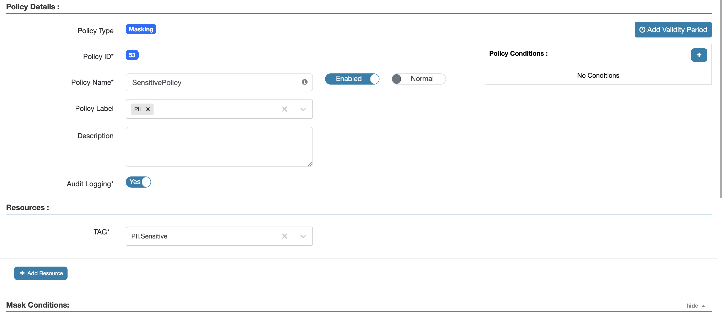Collapse Mask Conditions with the chevron
722x320 pixels.
(703, 306)
